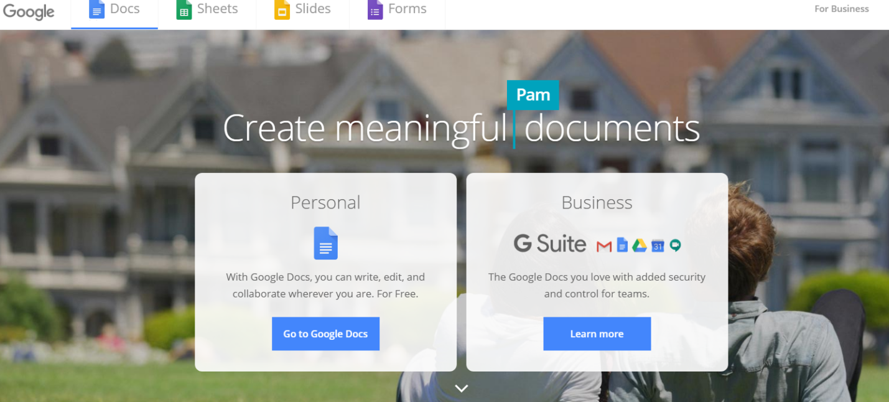The image size is (889, 402).
Task: Click the 'With Google Docs, you can write' description
Action: pos(325,285)
